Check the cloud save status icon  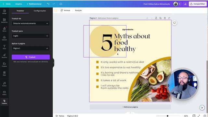click(x=61, y=4)
